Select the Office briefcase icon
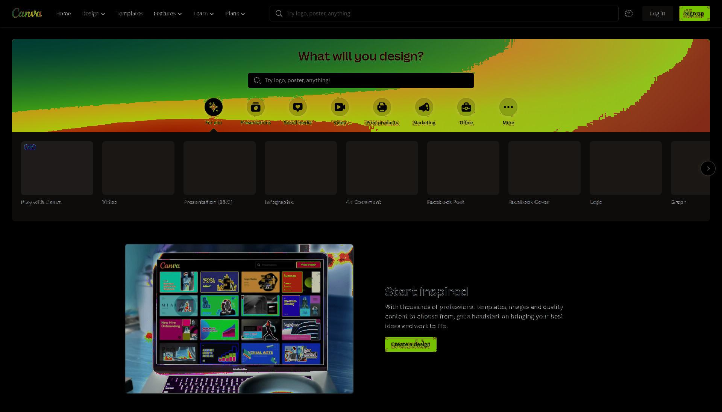The width and height of the screenshot is (722, 412). [466, 107]
